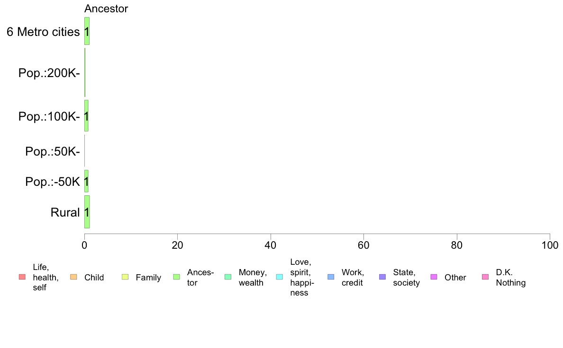Click the red Life, health, self swatch
This screenshot has height=348, width=563.
pos(22,277)
